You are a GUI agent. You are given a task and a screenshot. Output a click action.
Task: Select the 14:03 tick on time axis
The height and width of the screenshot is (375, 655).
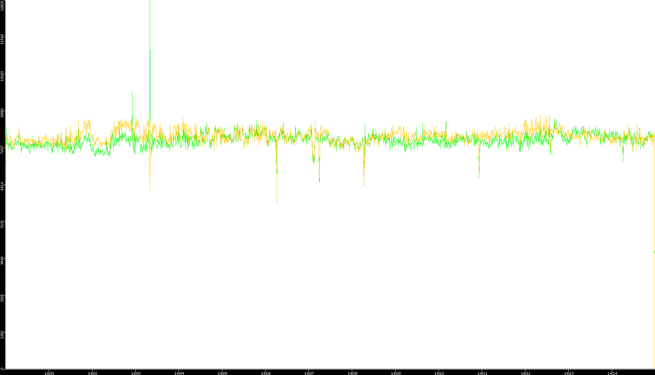coord(136,373)
